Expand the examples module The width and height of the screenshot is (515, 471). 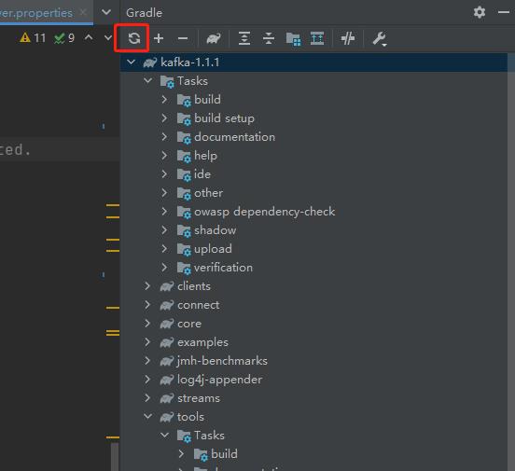point(147,342)
